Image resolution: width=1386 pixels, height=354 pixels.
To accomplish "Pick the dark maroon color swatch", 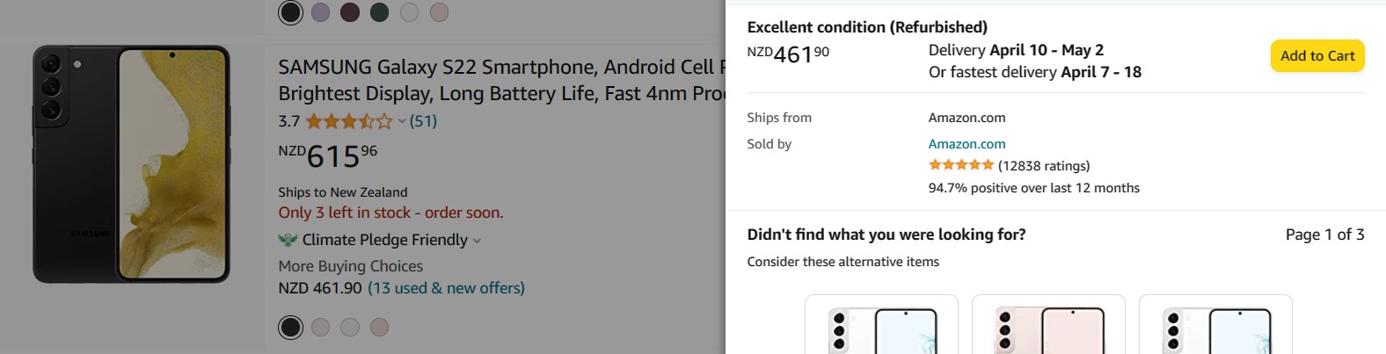I will [x=350, y=12].
